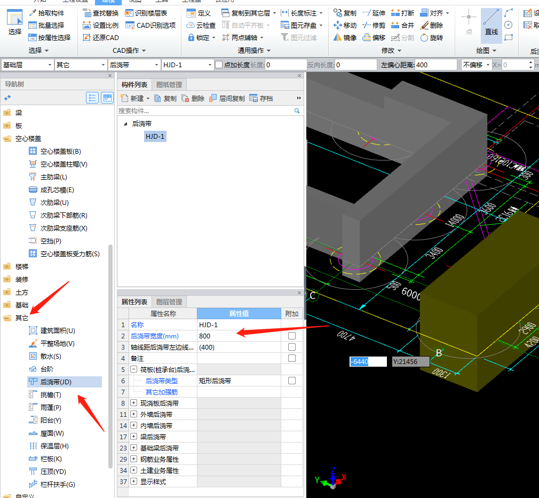The width and height of the screenshot is (539, 498).
Task: Activate the 直线 line drawing tool
Action: tap(491, 26)
